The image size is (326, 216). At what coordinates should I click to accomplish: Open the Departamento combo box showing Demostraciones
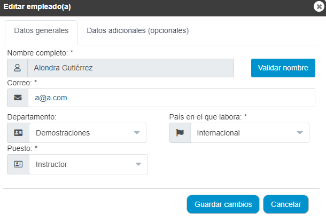[88, 133]
